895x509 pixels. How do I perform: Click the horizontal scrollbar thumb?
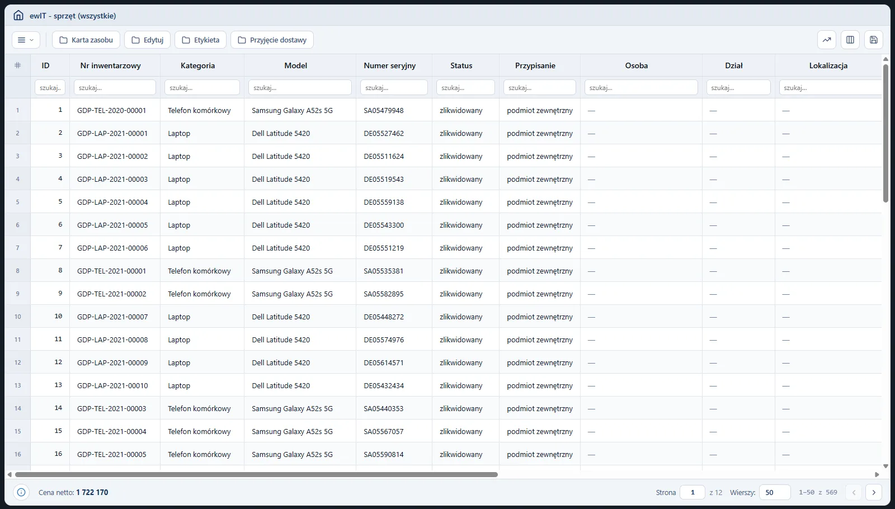pyautogui.click(x=256, y=474)
